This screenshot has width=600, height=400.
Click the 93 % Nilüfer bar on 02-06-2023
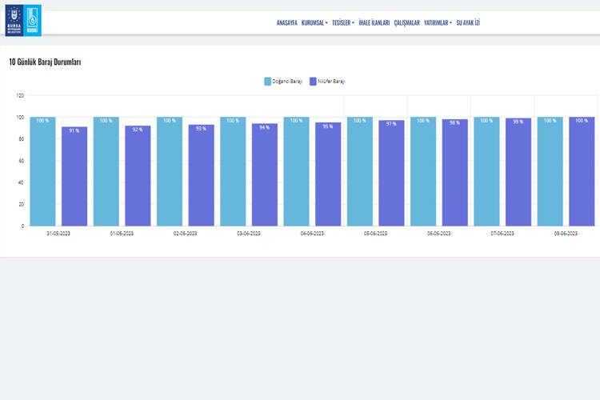[x=201, y=175]
